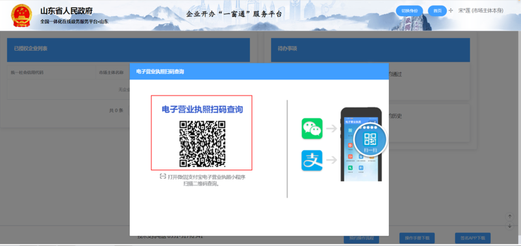The width and height of the screenshot is (521, 246).
Task: Click the 切换身份 button in header
Action: point(409,11)
